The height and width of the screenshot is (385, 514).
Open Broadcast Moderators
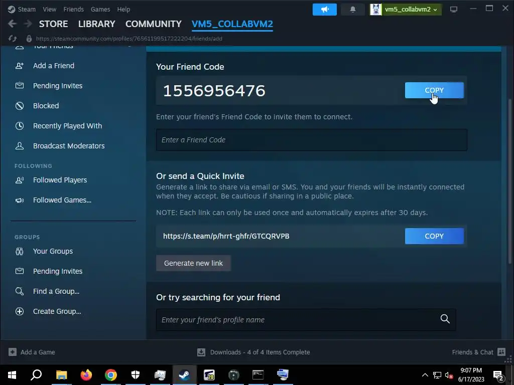pyautogui.click(x=69, y=146)
